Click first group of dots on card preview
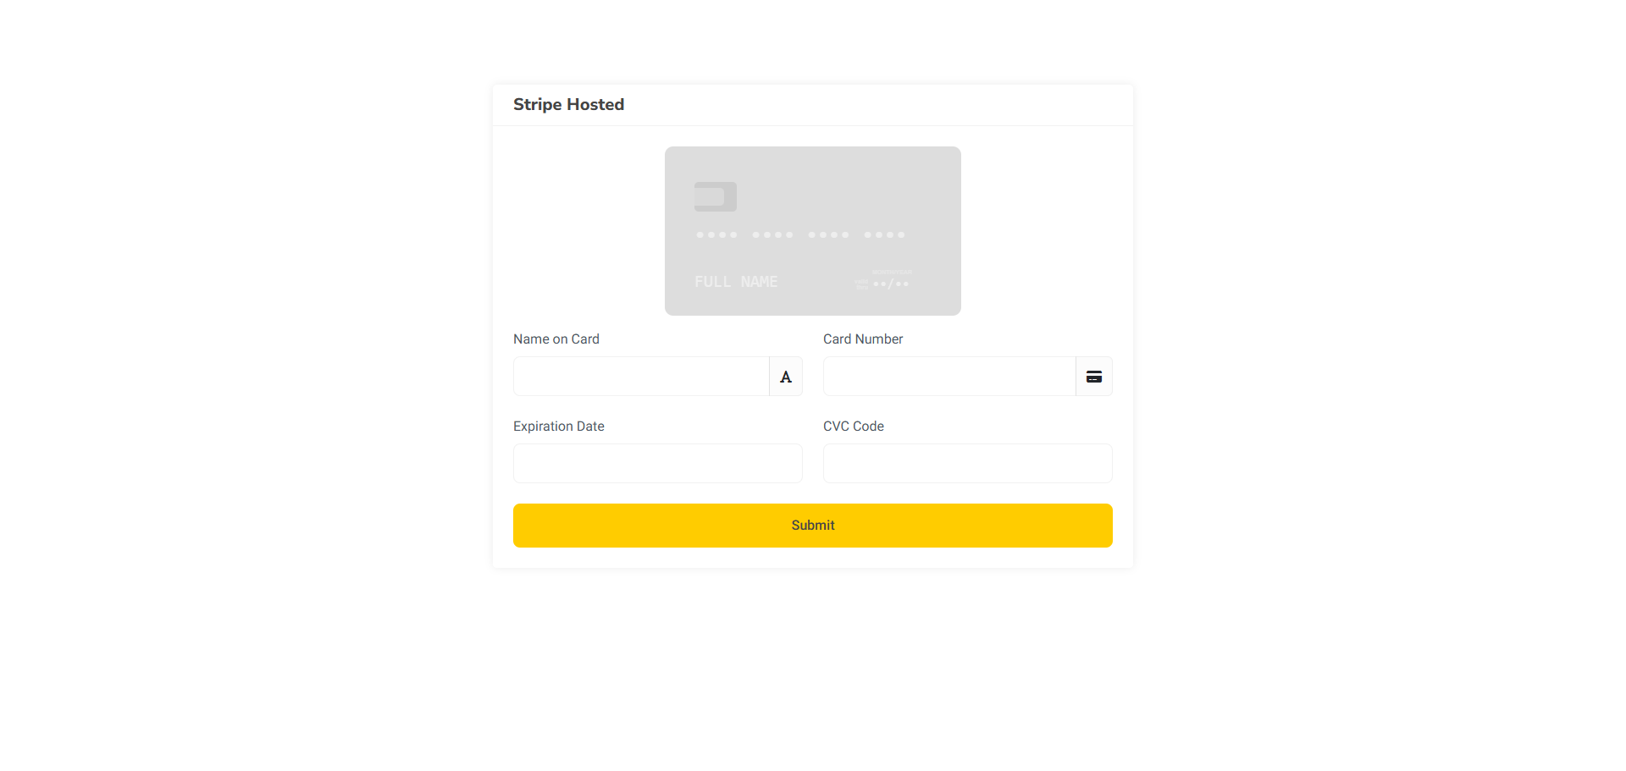 pos(716,234)
